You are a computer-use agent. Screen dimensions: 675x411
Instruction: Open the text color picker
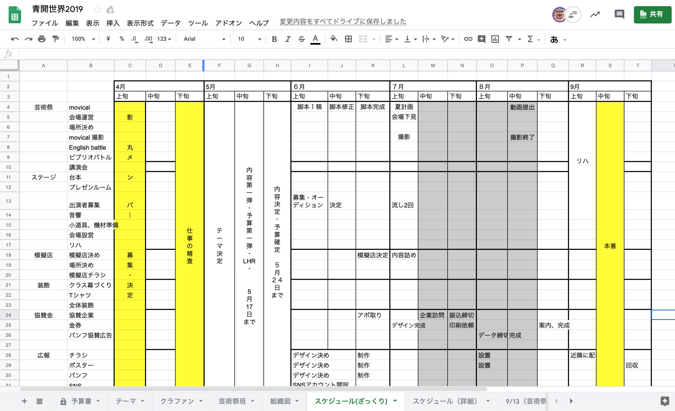tap(315, 39)
